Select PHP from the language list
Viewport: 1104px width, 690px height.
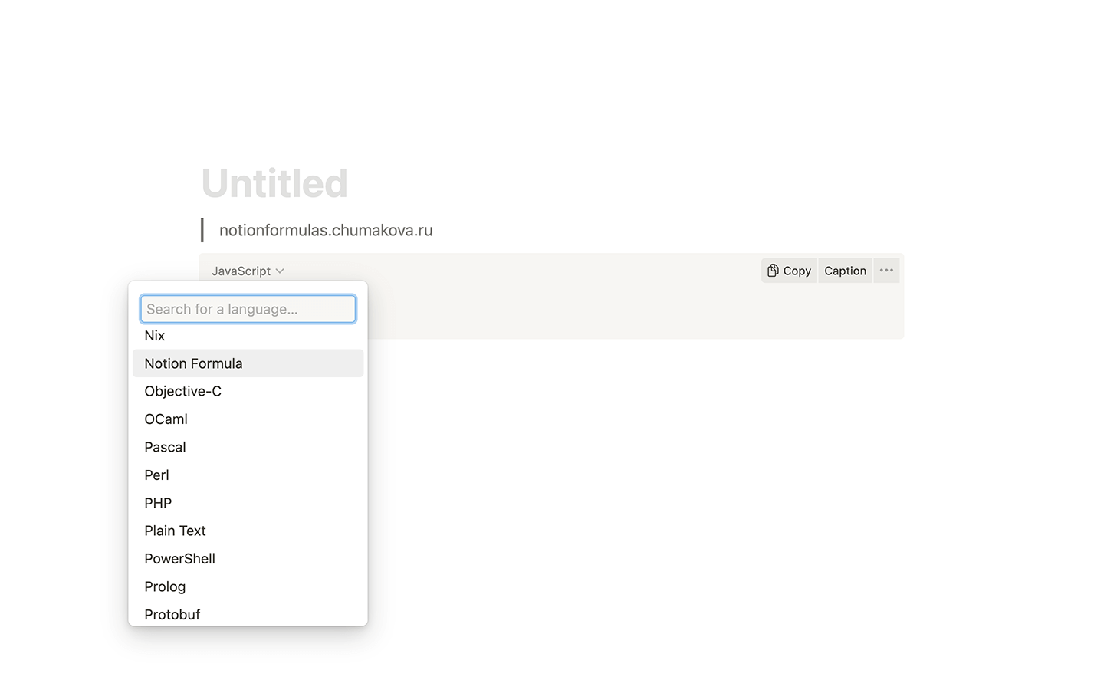[248, 503]
